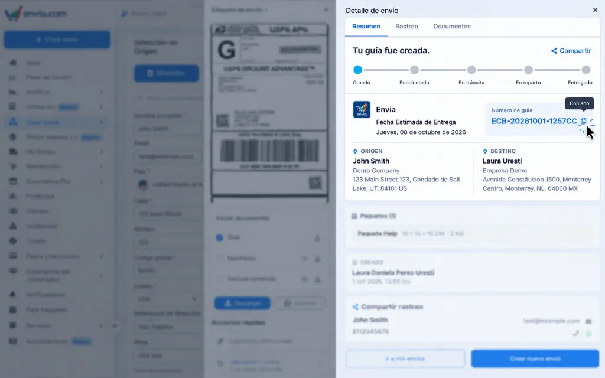Click the En tránsito progress step circle

coord(471,70)
